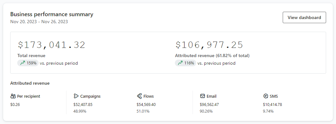336x124 pixels.
Task: Click the Campaigns send-arrow icon
Action: 76,96
